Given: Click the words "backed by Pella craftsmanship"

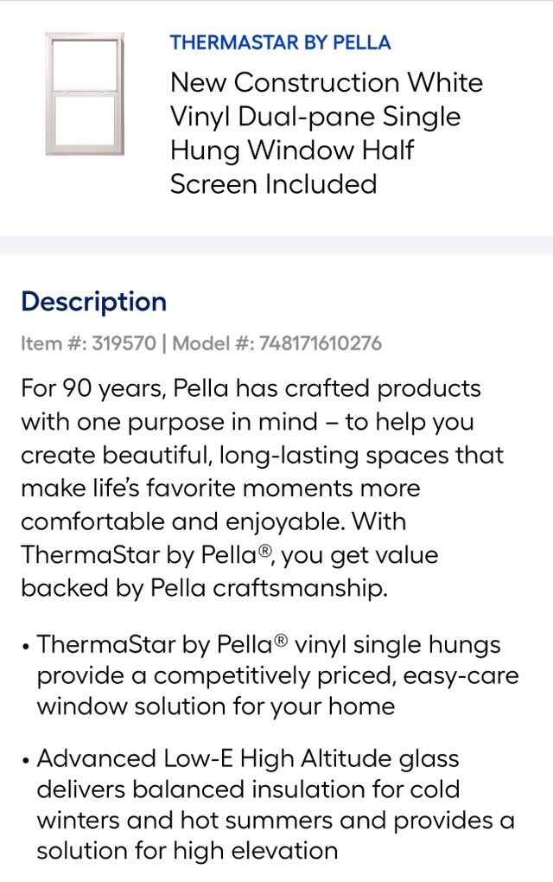Looking at the screenshot, I should tap(203, 588).
